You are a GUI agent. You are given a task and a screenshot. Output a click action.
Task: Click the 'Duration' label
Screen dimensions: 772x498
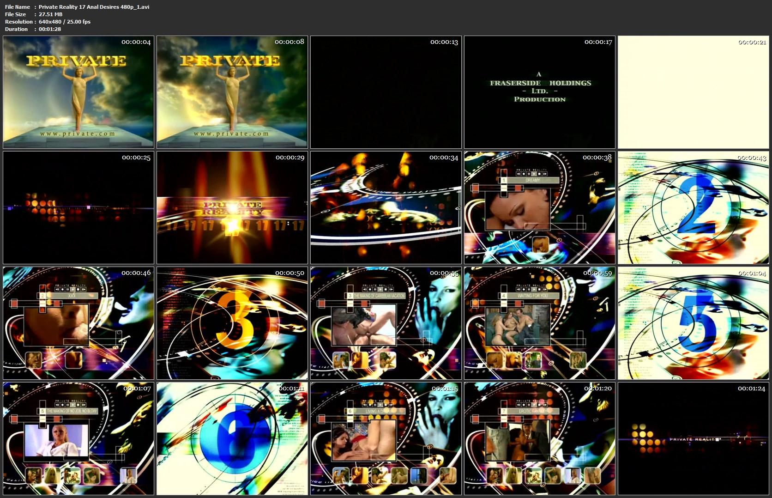click(17, 29)
